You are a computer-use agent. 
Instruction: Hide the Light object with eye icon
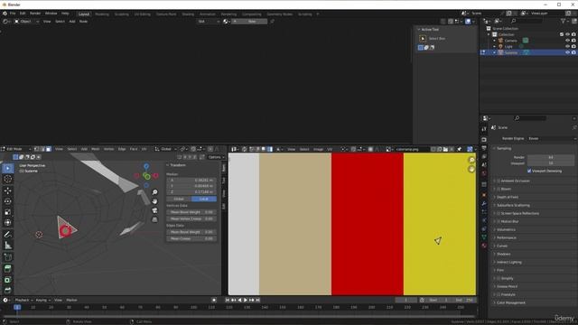567,46
